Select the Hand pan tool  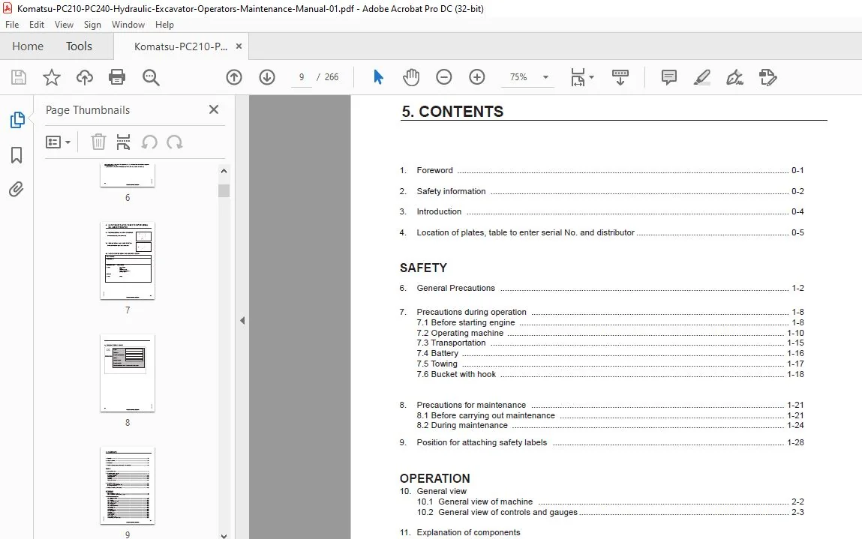pyautogui.click(x=410, y=77)
